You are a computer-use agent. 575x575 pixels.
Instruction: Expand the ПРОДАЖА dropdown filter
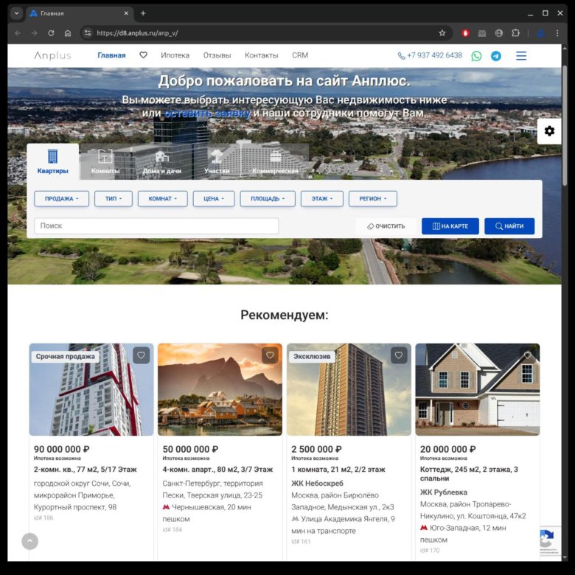[61, 198]
